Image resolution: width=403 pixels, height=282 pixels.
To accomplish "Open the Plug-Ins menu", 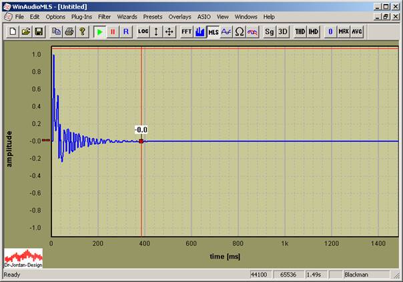I will click(x=81, y=16).
